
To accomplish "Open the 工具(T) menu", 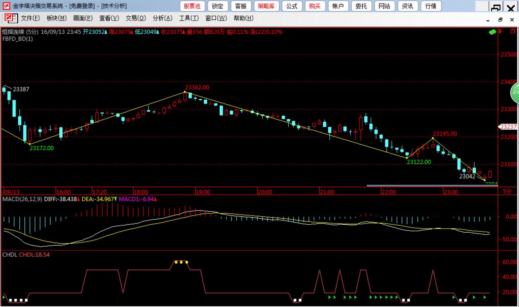I will point(189,18).
